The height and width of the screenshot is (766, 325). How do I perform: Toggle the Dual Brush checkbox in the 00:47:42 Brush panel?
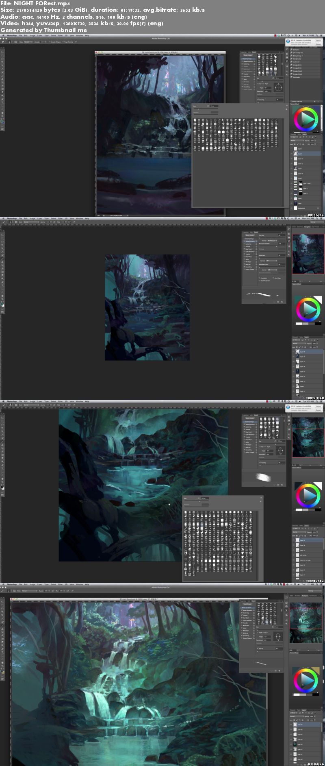click(x=244, y=432)
